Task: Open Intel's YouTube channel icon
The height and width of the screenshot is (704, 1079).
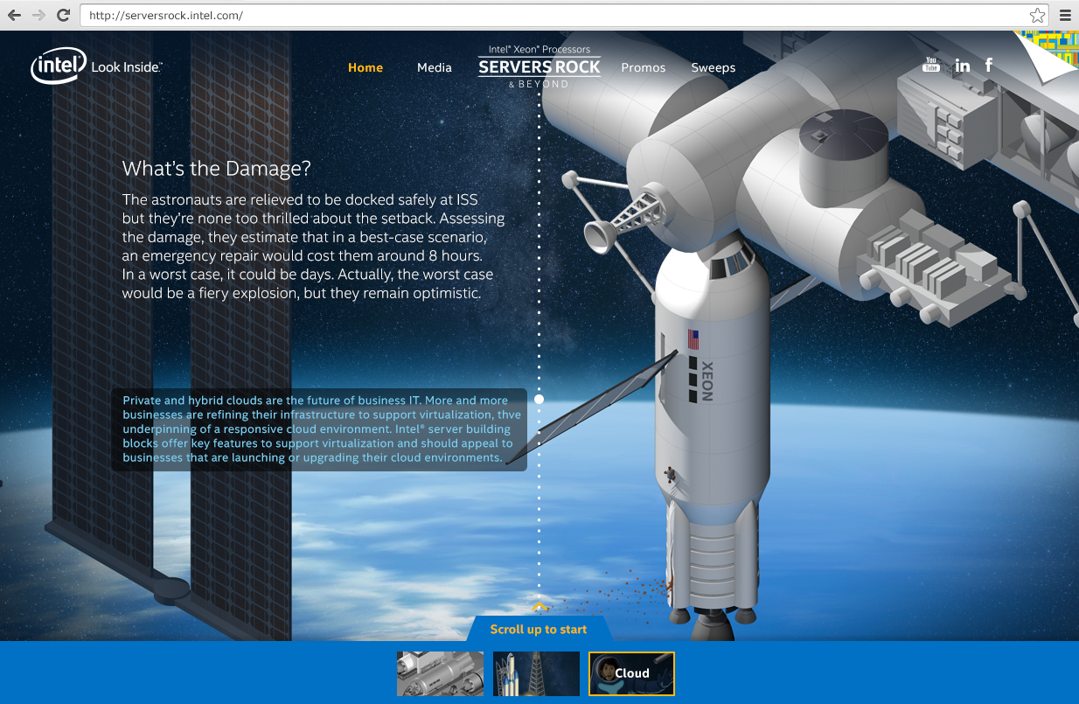Action: [x=931, y=65]
